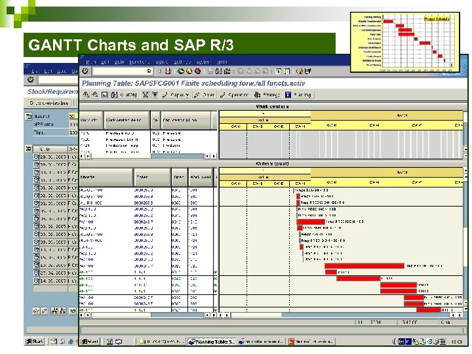The height and width of the screenshot is (354, 472).
Task: Open the Help menu in Planning Table
Action: [x=222, y=62]
